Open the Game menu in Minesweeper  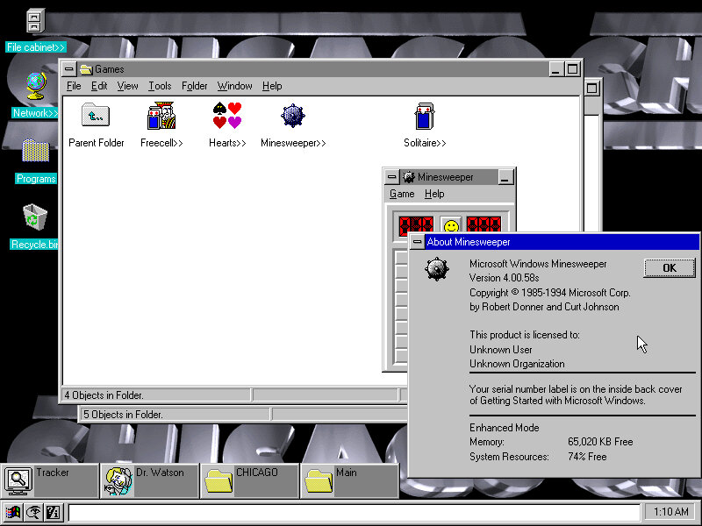pyautogui.click(x=402, y=194)
